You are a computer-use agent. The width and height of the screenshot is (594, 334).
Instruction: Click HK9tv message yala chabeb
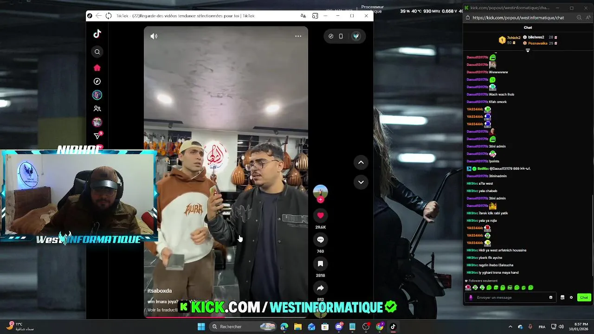482,191
